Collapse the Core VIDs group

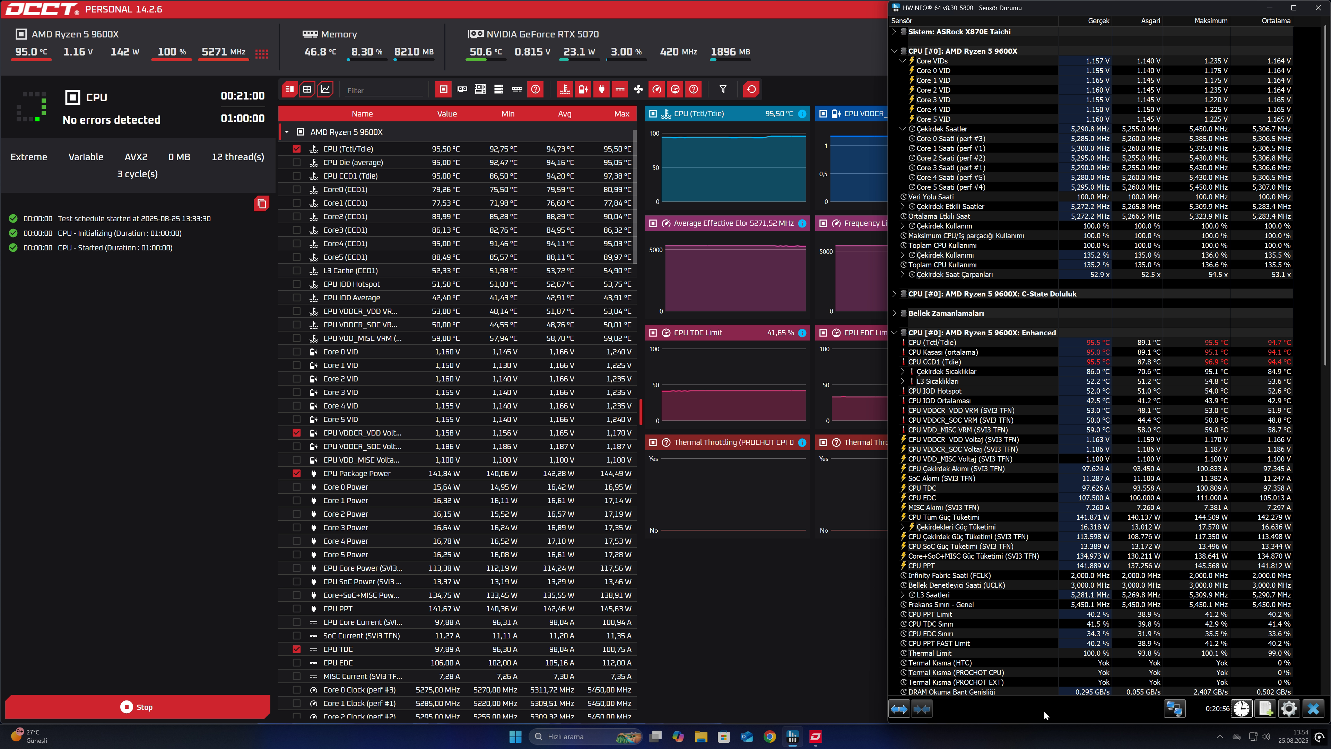[x=903, y=61]
